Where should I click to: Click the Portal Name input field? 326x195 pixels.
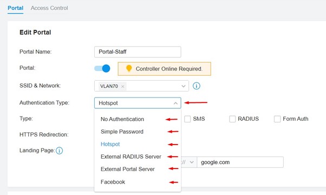pos(138,52)
